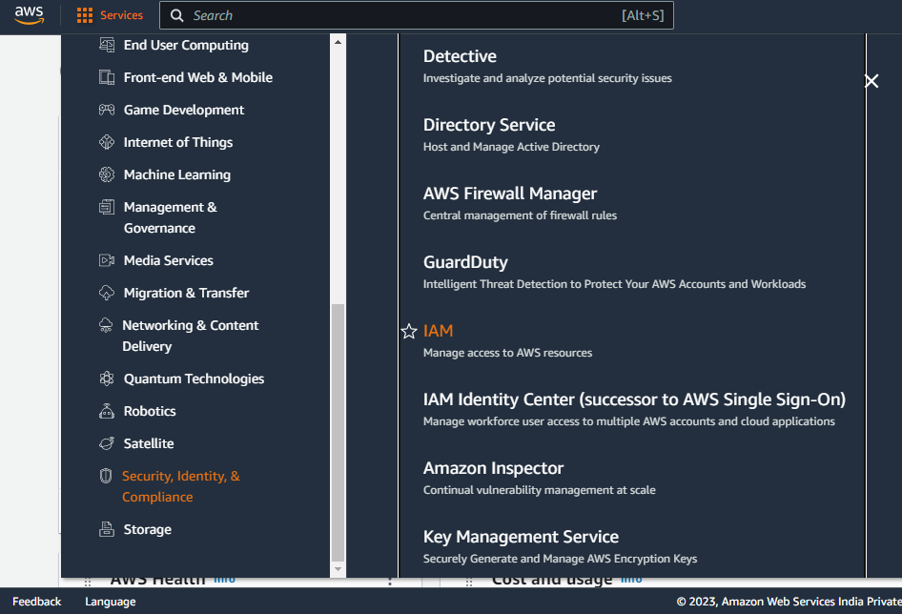This screenshot has width=902, height=614.
Task: Click the Robotics robot icon
Action: 107,411
